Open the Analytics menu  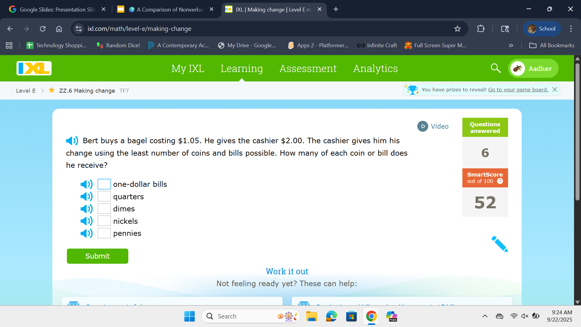coord(375,68)
